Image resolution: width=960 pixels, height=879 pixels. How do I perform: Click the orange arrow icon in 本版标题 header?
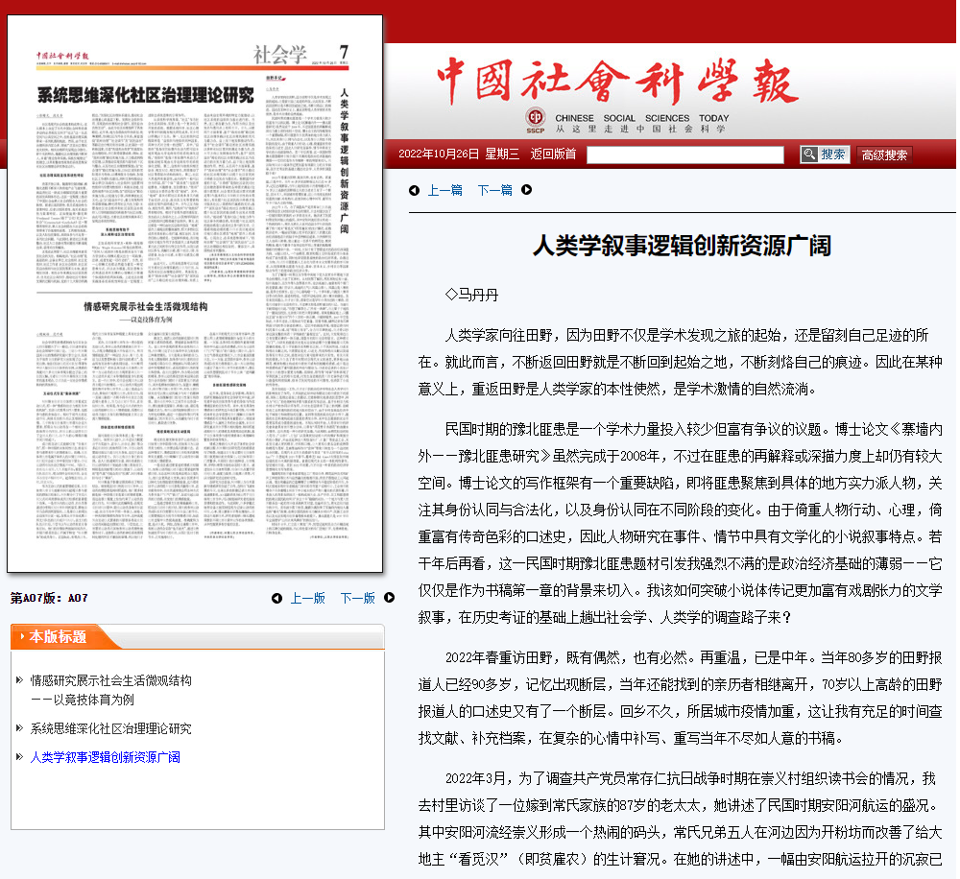pos(19,636)
